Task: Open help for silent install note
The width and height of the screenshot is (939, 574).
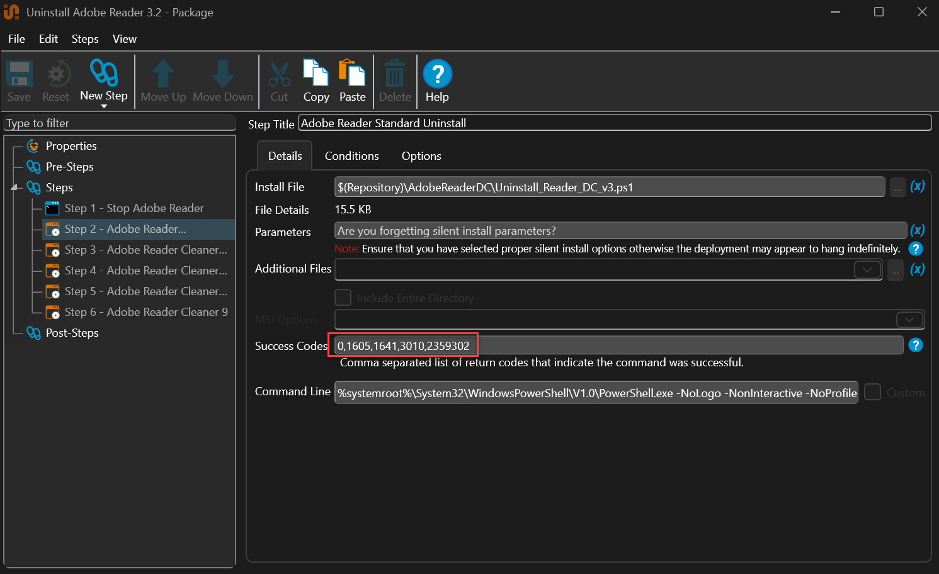Action: tap(916, 249)
